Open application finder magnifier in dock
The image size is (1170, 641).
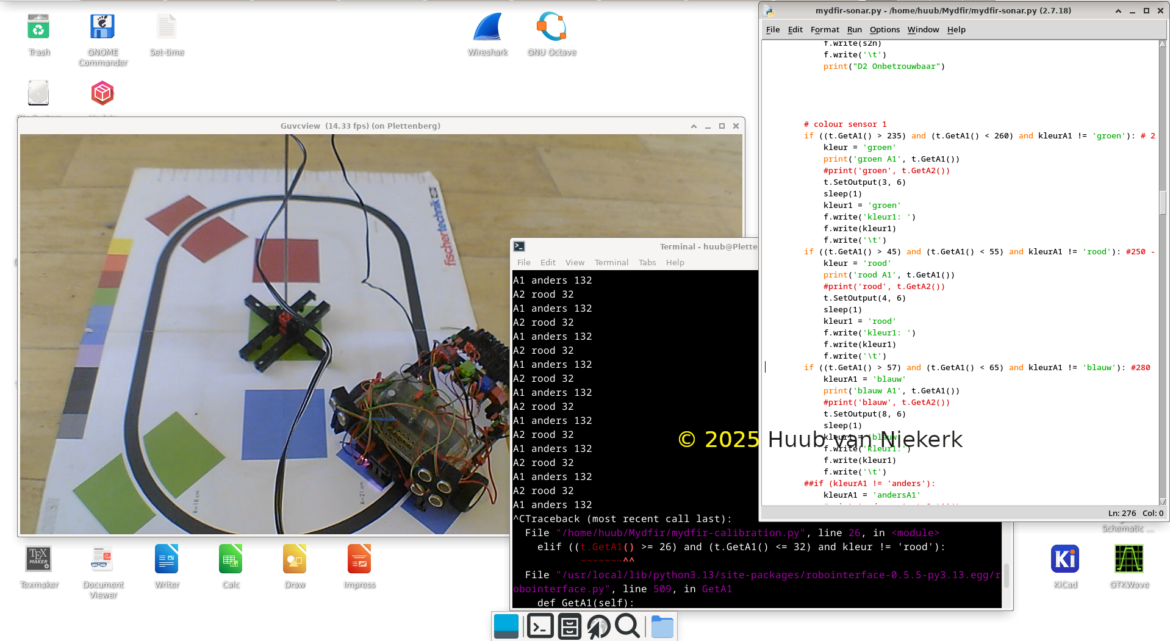click(627, 626)
